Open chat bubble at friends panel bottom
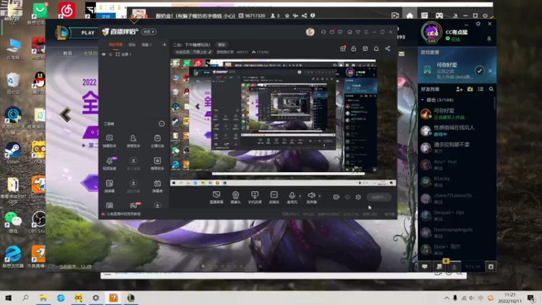Screen dimensions: 542x305 click(425, 266)
